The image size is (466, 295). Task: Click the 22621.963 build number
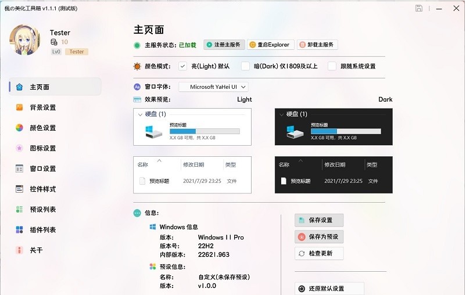[214, 254]
